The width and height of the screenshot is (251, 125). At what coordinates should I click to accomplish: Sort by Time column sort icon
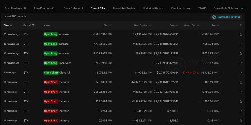pyautogui.click(x=11, y=25)
